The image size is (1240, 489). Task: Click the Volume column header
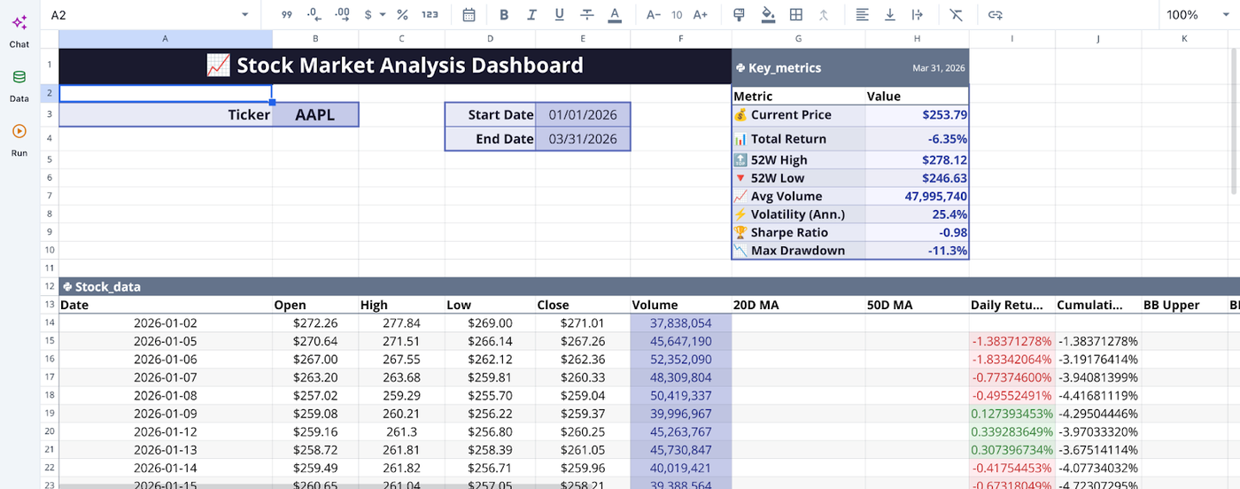coord(681,305)
